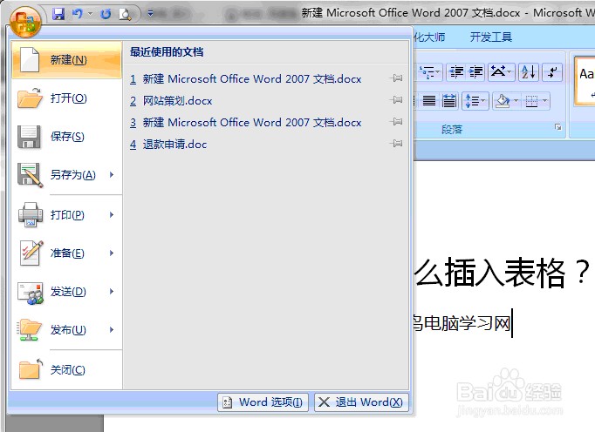Open recent document 3 新建 Microsoft Office Word 2007 文档.docx
The height and width of the screenshot is (432, 595).
tap(245, 123)
